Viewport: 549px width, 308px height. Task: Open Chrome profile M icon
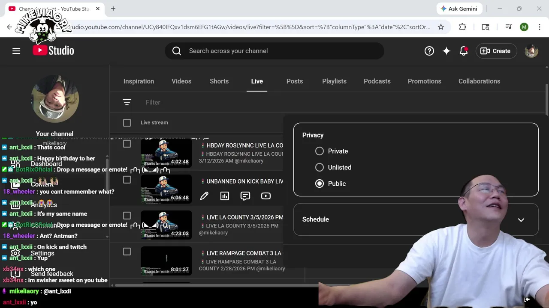[524, 27]
